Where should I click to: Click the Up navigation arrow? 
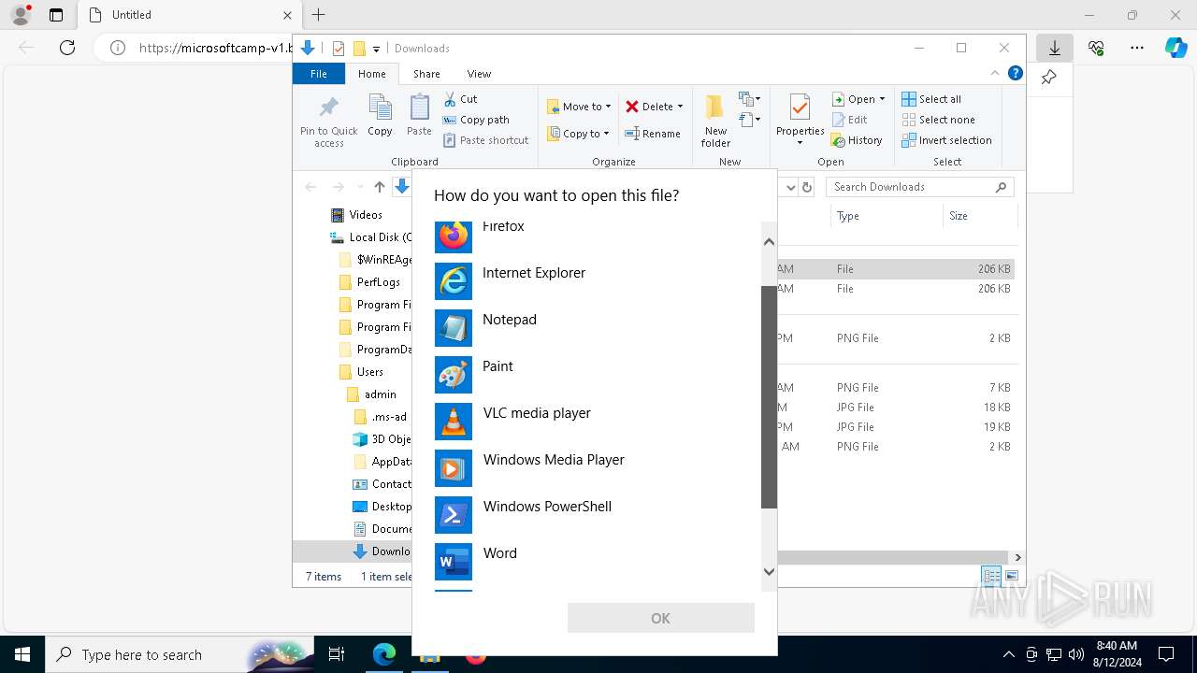pyautogui.click(x=380, y=187)
